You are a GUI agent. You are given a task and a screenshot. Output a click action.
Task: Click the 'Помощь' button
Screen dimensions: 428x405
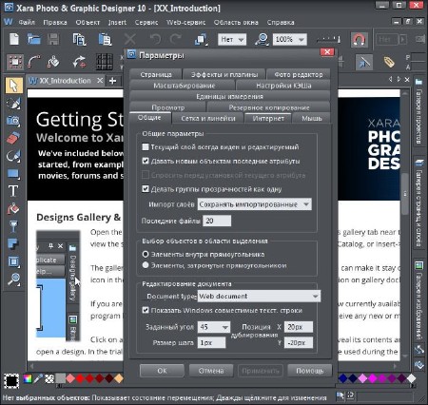[x=310, y=371]
